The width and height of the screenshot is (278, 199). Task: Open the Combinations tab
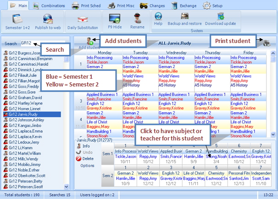click(49, 5)
